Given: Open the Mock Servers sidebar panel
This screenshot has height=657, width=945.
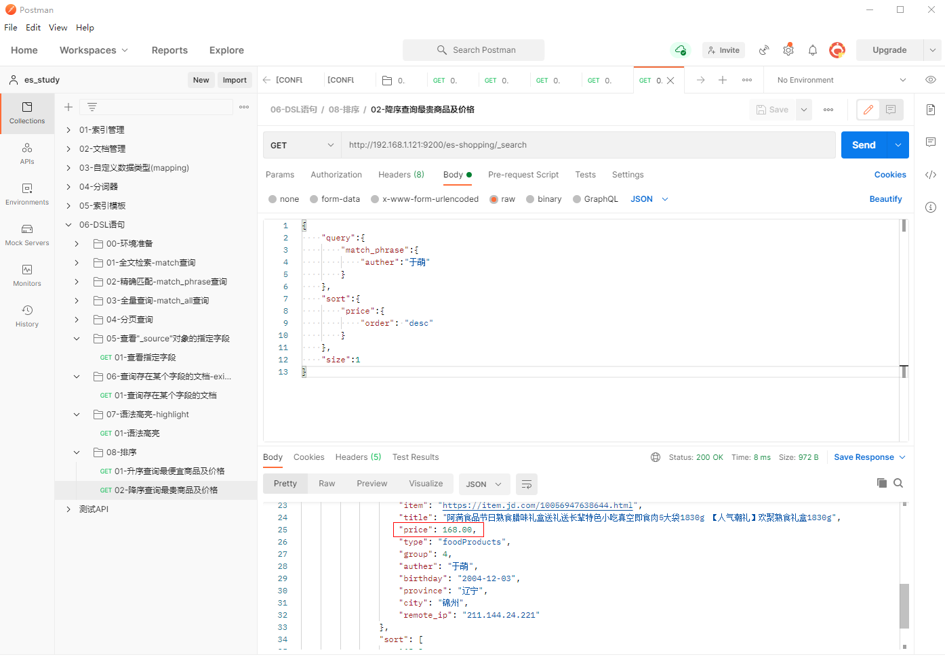Looking at the screenshot, I should point(27,234).
